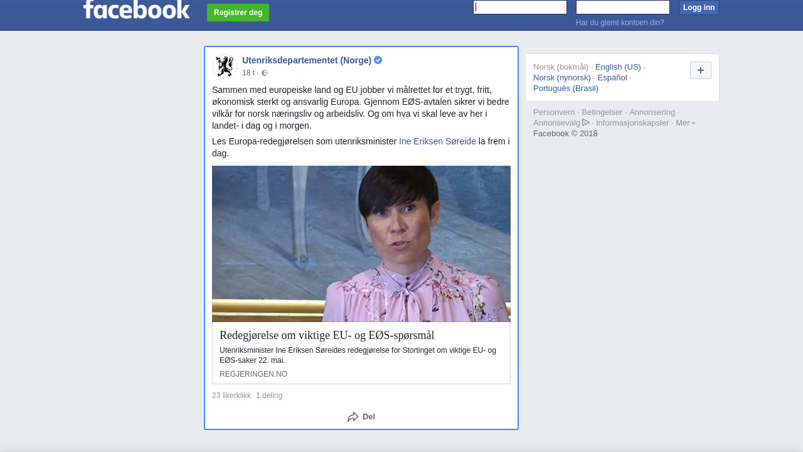Click post text starting 'Sammen med europeiske land'
The height and width of the screenshot is (452, 803).
[x=361, y=108]
